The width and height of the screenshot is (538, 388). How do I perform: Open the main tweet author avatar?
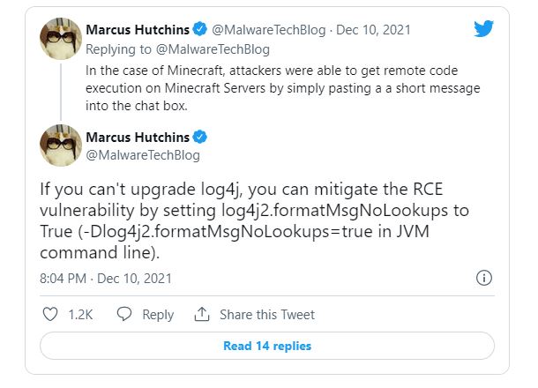(61, 145)
